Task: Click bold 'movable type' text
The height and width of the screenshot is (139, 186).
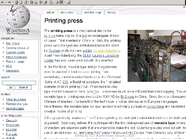Action: [164, 123]
